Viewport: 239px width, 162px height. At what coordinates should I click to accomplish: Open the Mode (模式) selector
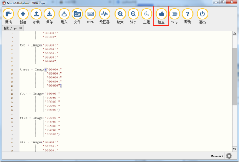pyautogui.click(x=8, y=16)
